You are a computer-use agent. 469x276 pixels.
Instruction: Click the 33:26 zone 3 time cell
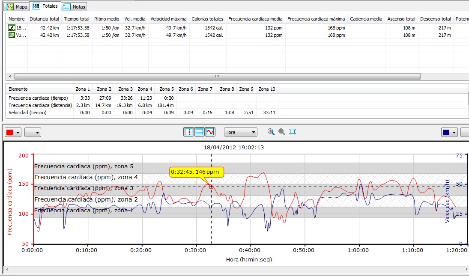(x=126, y=98)
